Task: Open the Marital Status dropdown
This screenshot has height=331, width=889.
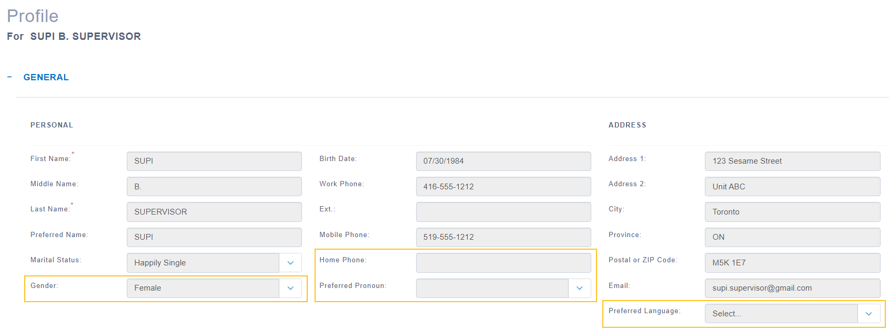Action: (290, 263)
